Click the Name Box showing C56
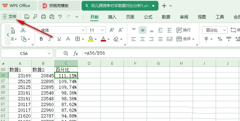This screenshot has height=121, width=240. (x=27, y=53)
